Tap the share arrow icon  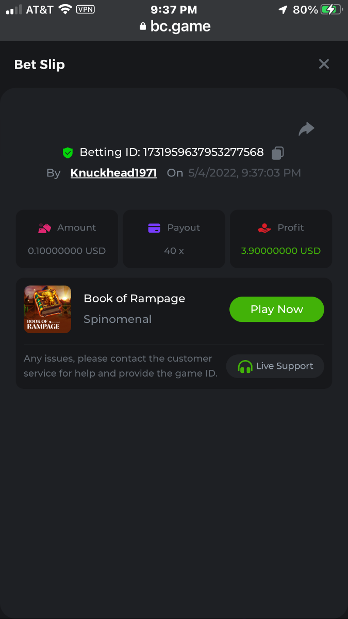(x=306, y=129)
